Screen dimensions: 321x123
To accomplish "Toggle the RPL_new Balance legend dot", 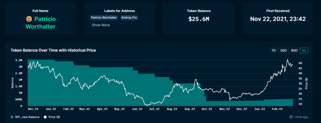I will (12, 117).
